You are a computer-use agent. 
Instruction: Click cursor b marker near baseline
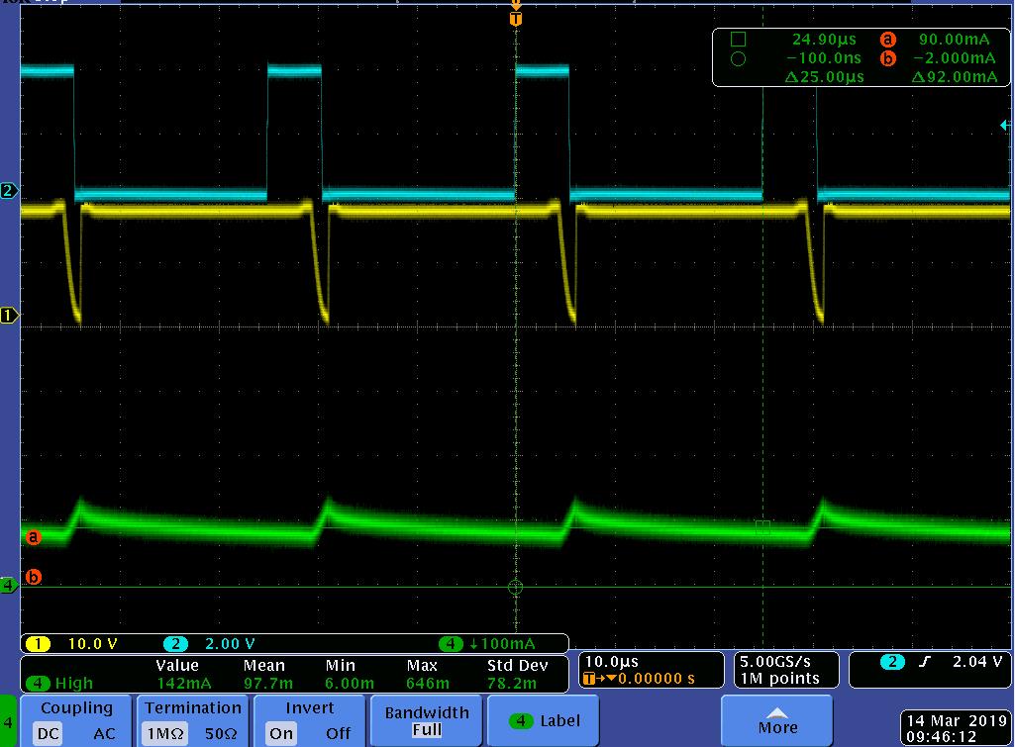click(33, 576)
